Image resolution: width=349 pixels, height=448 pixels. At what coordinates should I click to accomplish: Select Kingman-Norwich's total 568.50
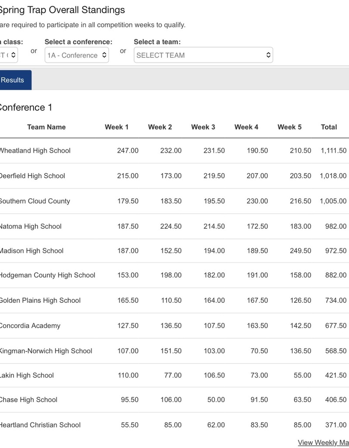(x=336, y=351)
